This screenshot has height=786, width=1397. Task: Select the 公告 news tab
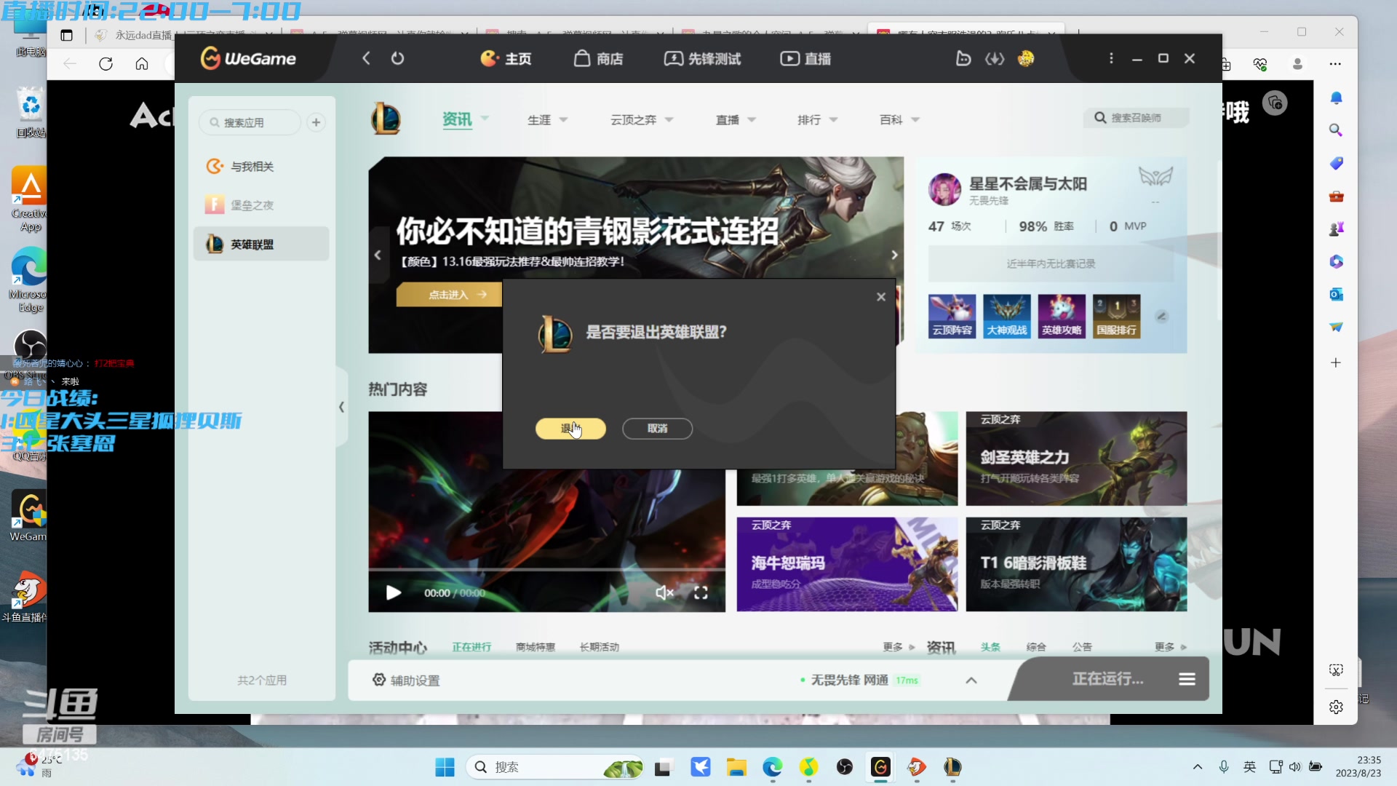pos(1082,647)
